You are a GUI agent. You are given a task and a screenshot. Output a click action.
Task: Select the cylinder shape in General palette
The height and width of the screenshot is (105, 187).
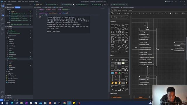point(120,32)
